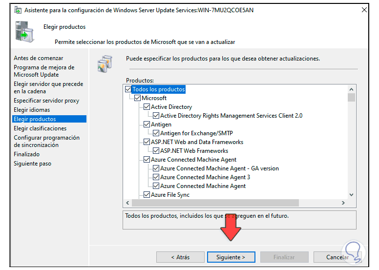Viewport: 379px width, 270px height.
Task: Uncheck Antigen for Exchange/SMTP checkbox
Action: (x=156, y=133)
